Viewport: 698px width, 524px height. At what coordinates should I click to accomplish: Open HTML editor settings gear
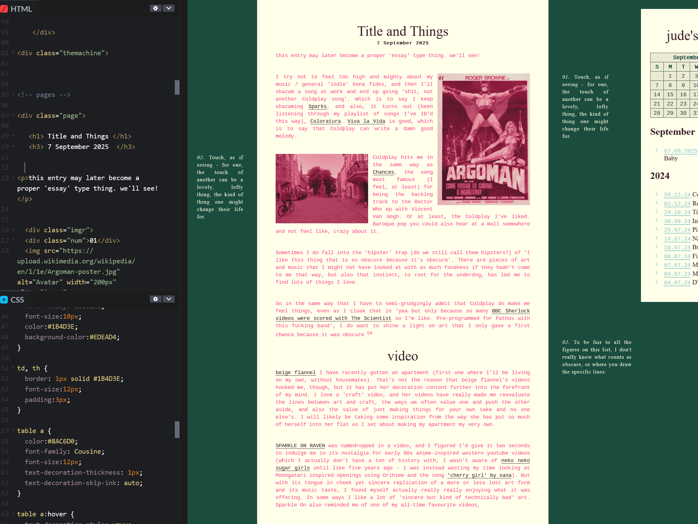pos(156,8)
